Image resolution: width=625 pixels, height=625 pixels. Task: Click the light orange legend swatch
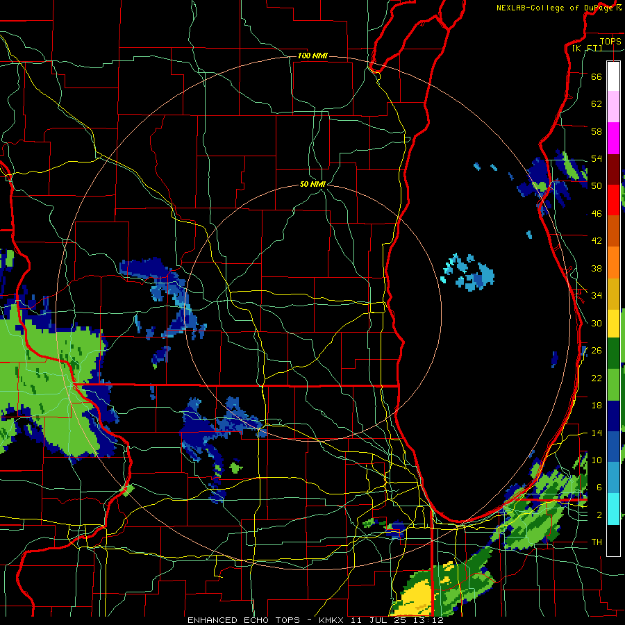coord(613,262)
